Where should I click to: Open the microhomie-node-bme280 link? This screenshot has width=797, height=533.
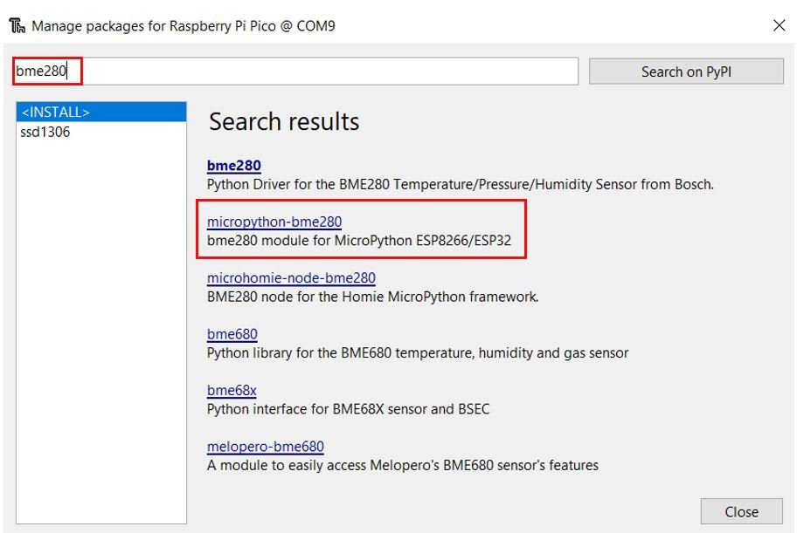tap(291, 277)
